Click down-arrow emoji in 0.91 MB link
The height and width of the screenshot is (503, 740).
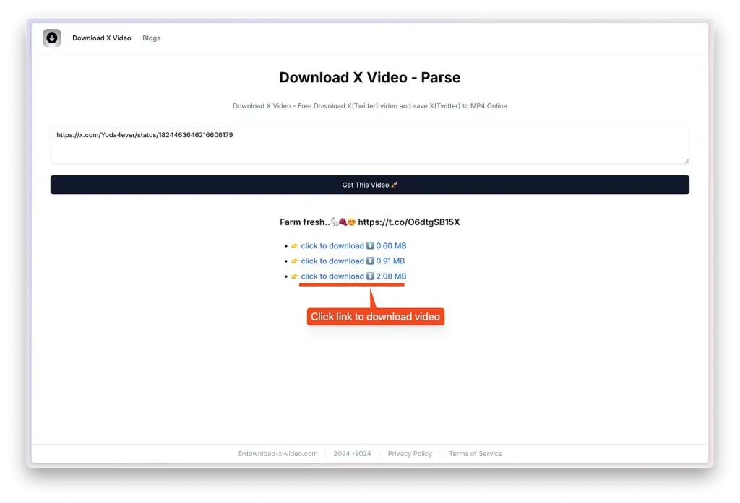370,261
